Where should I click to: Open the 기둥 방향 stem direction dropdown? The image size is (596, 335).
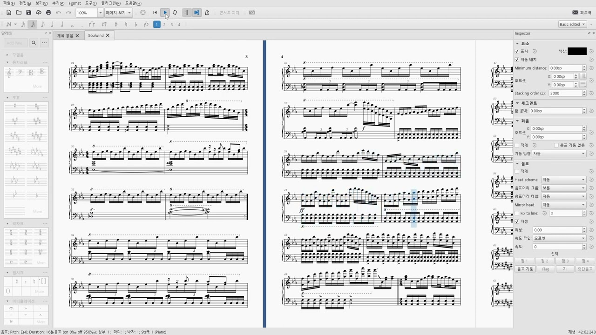pos(559,154)
